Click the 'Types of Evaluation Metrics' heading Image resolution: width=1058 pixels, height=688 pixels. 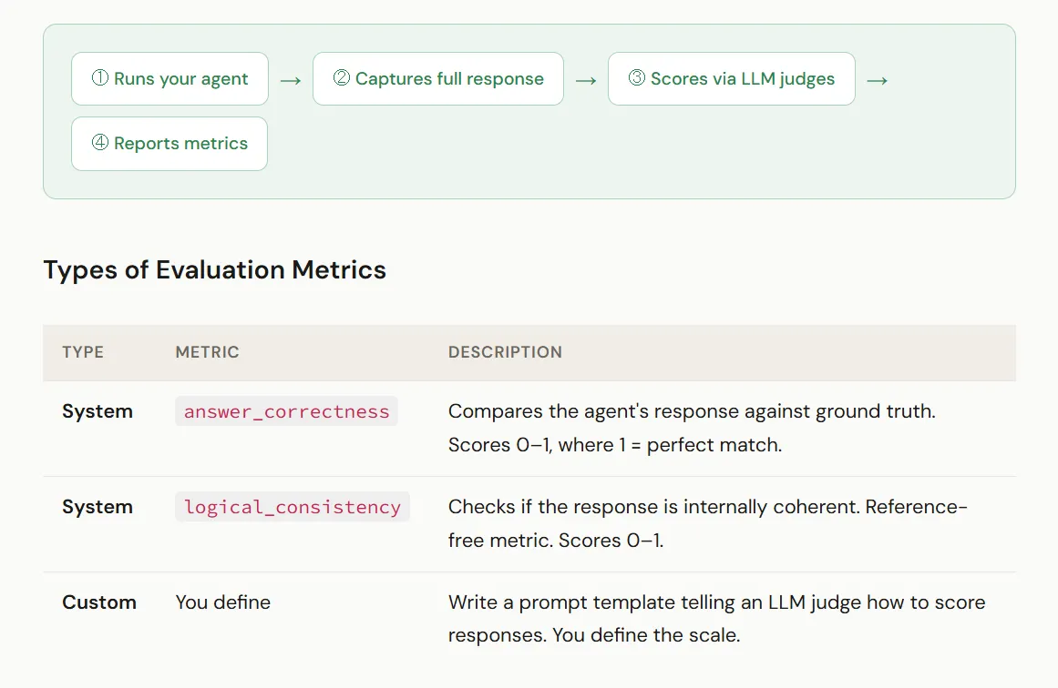click(214, 270)
